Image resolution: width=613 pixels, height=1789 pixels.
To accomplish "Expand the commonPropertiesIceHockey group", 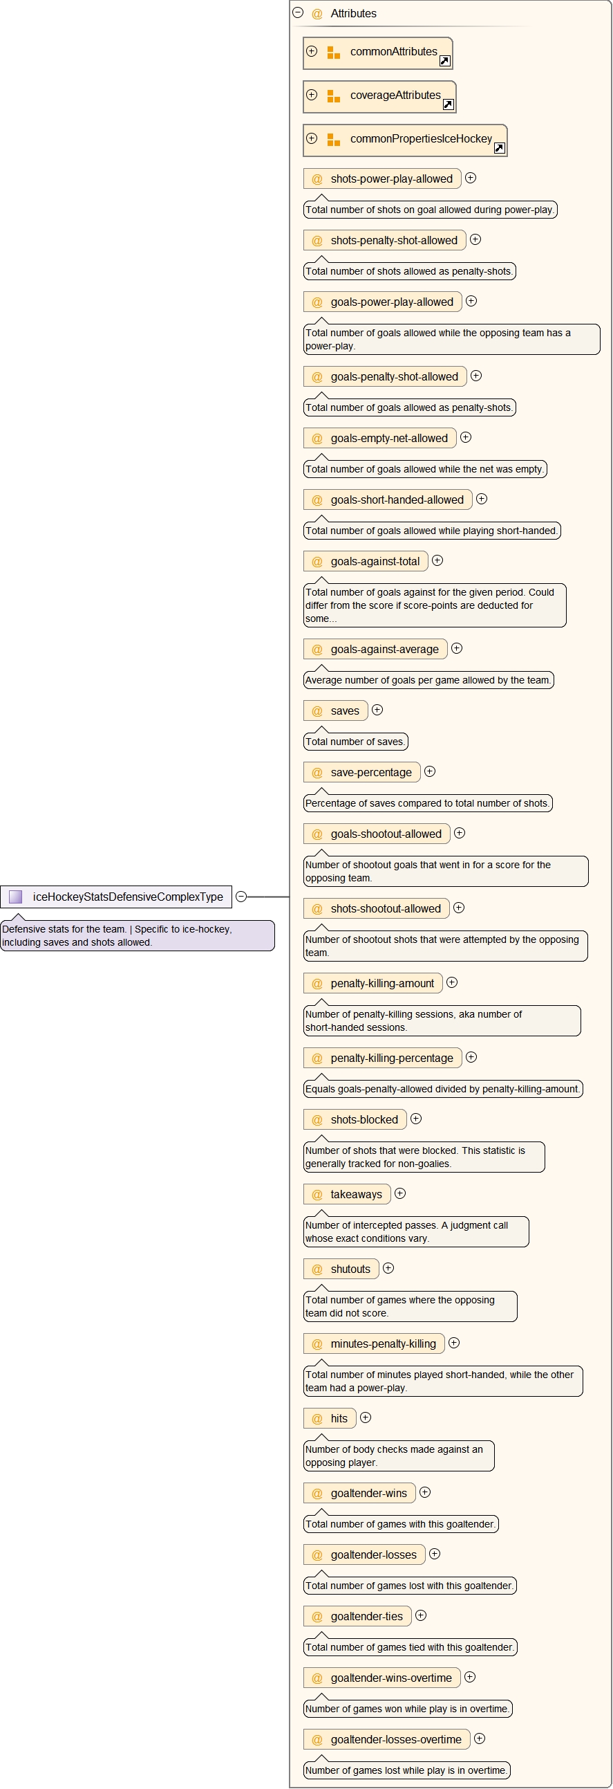I will (x=312, y=138).
